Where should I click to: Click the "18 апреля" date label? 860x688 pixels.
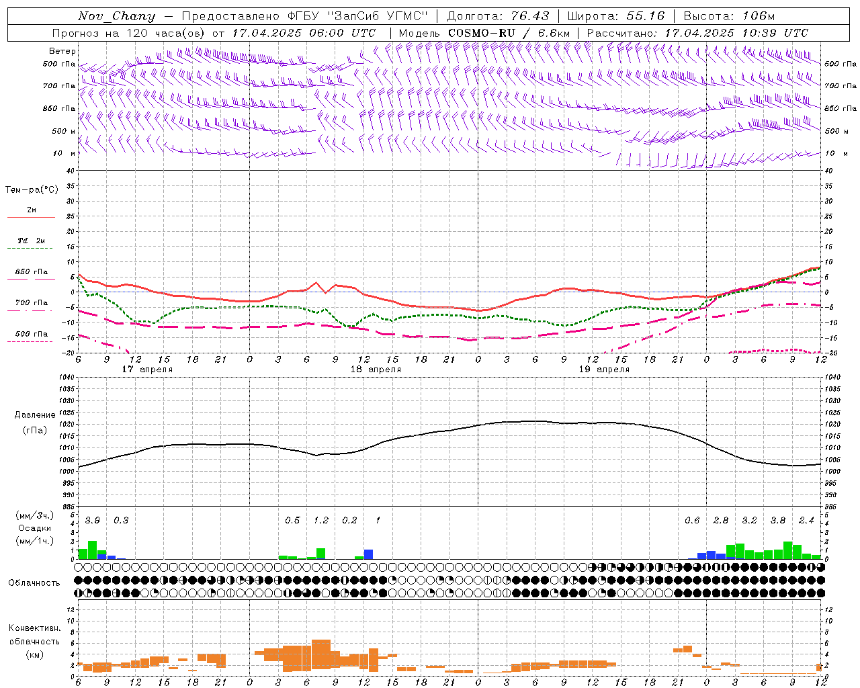click(376, 370)
